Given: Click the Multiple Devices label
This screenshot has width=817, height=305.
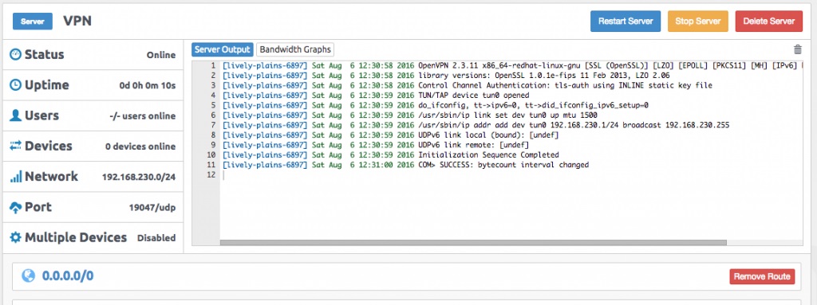Looking at the screenshot, I should 76,237.
